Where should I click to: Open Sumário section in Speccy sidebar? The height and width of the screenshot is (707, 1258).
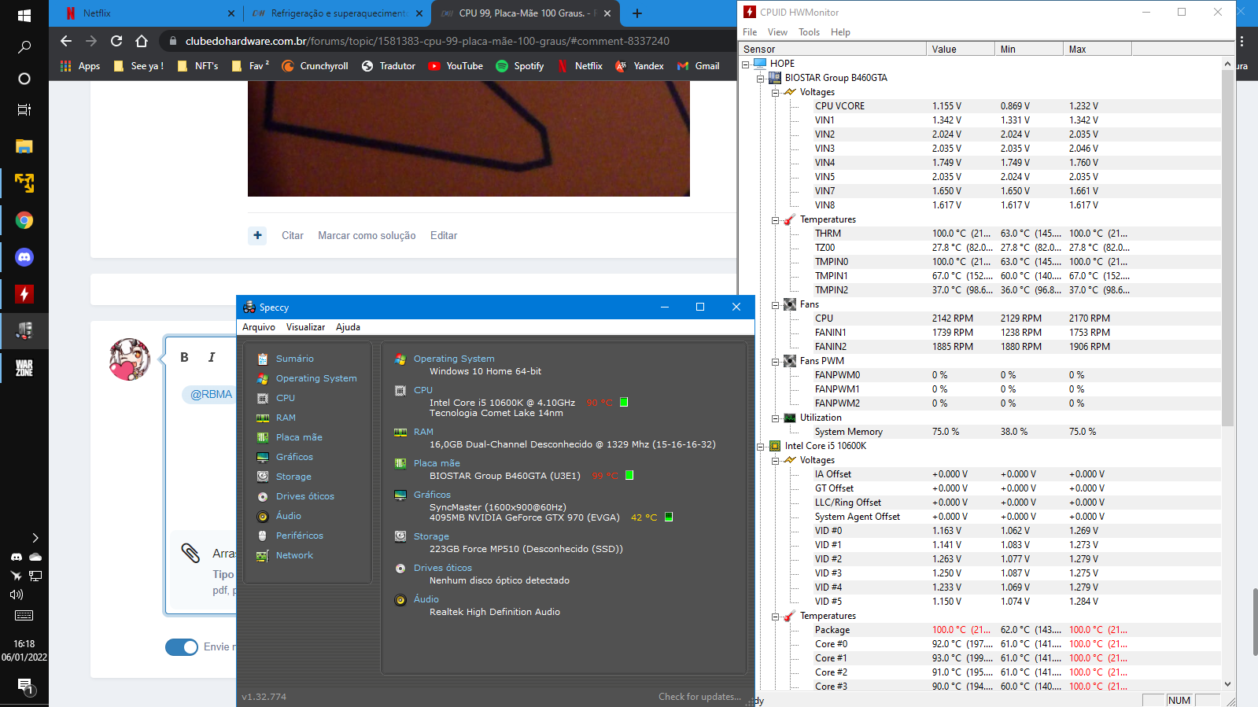294,359
